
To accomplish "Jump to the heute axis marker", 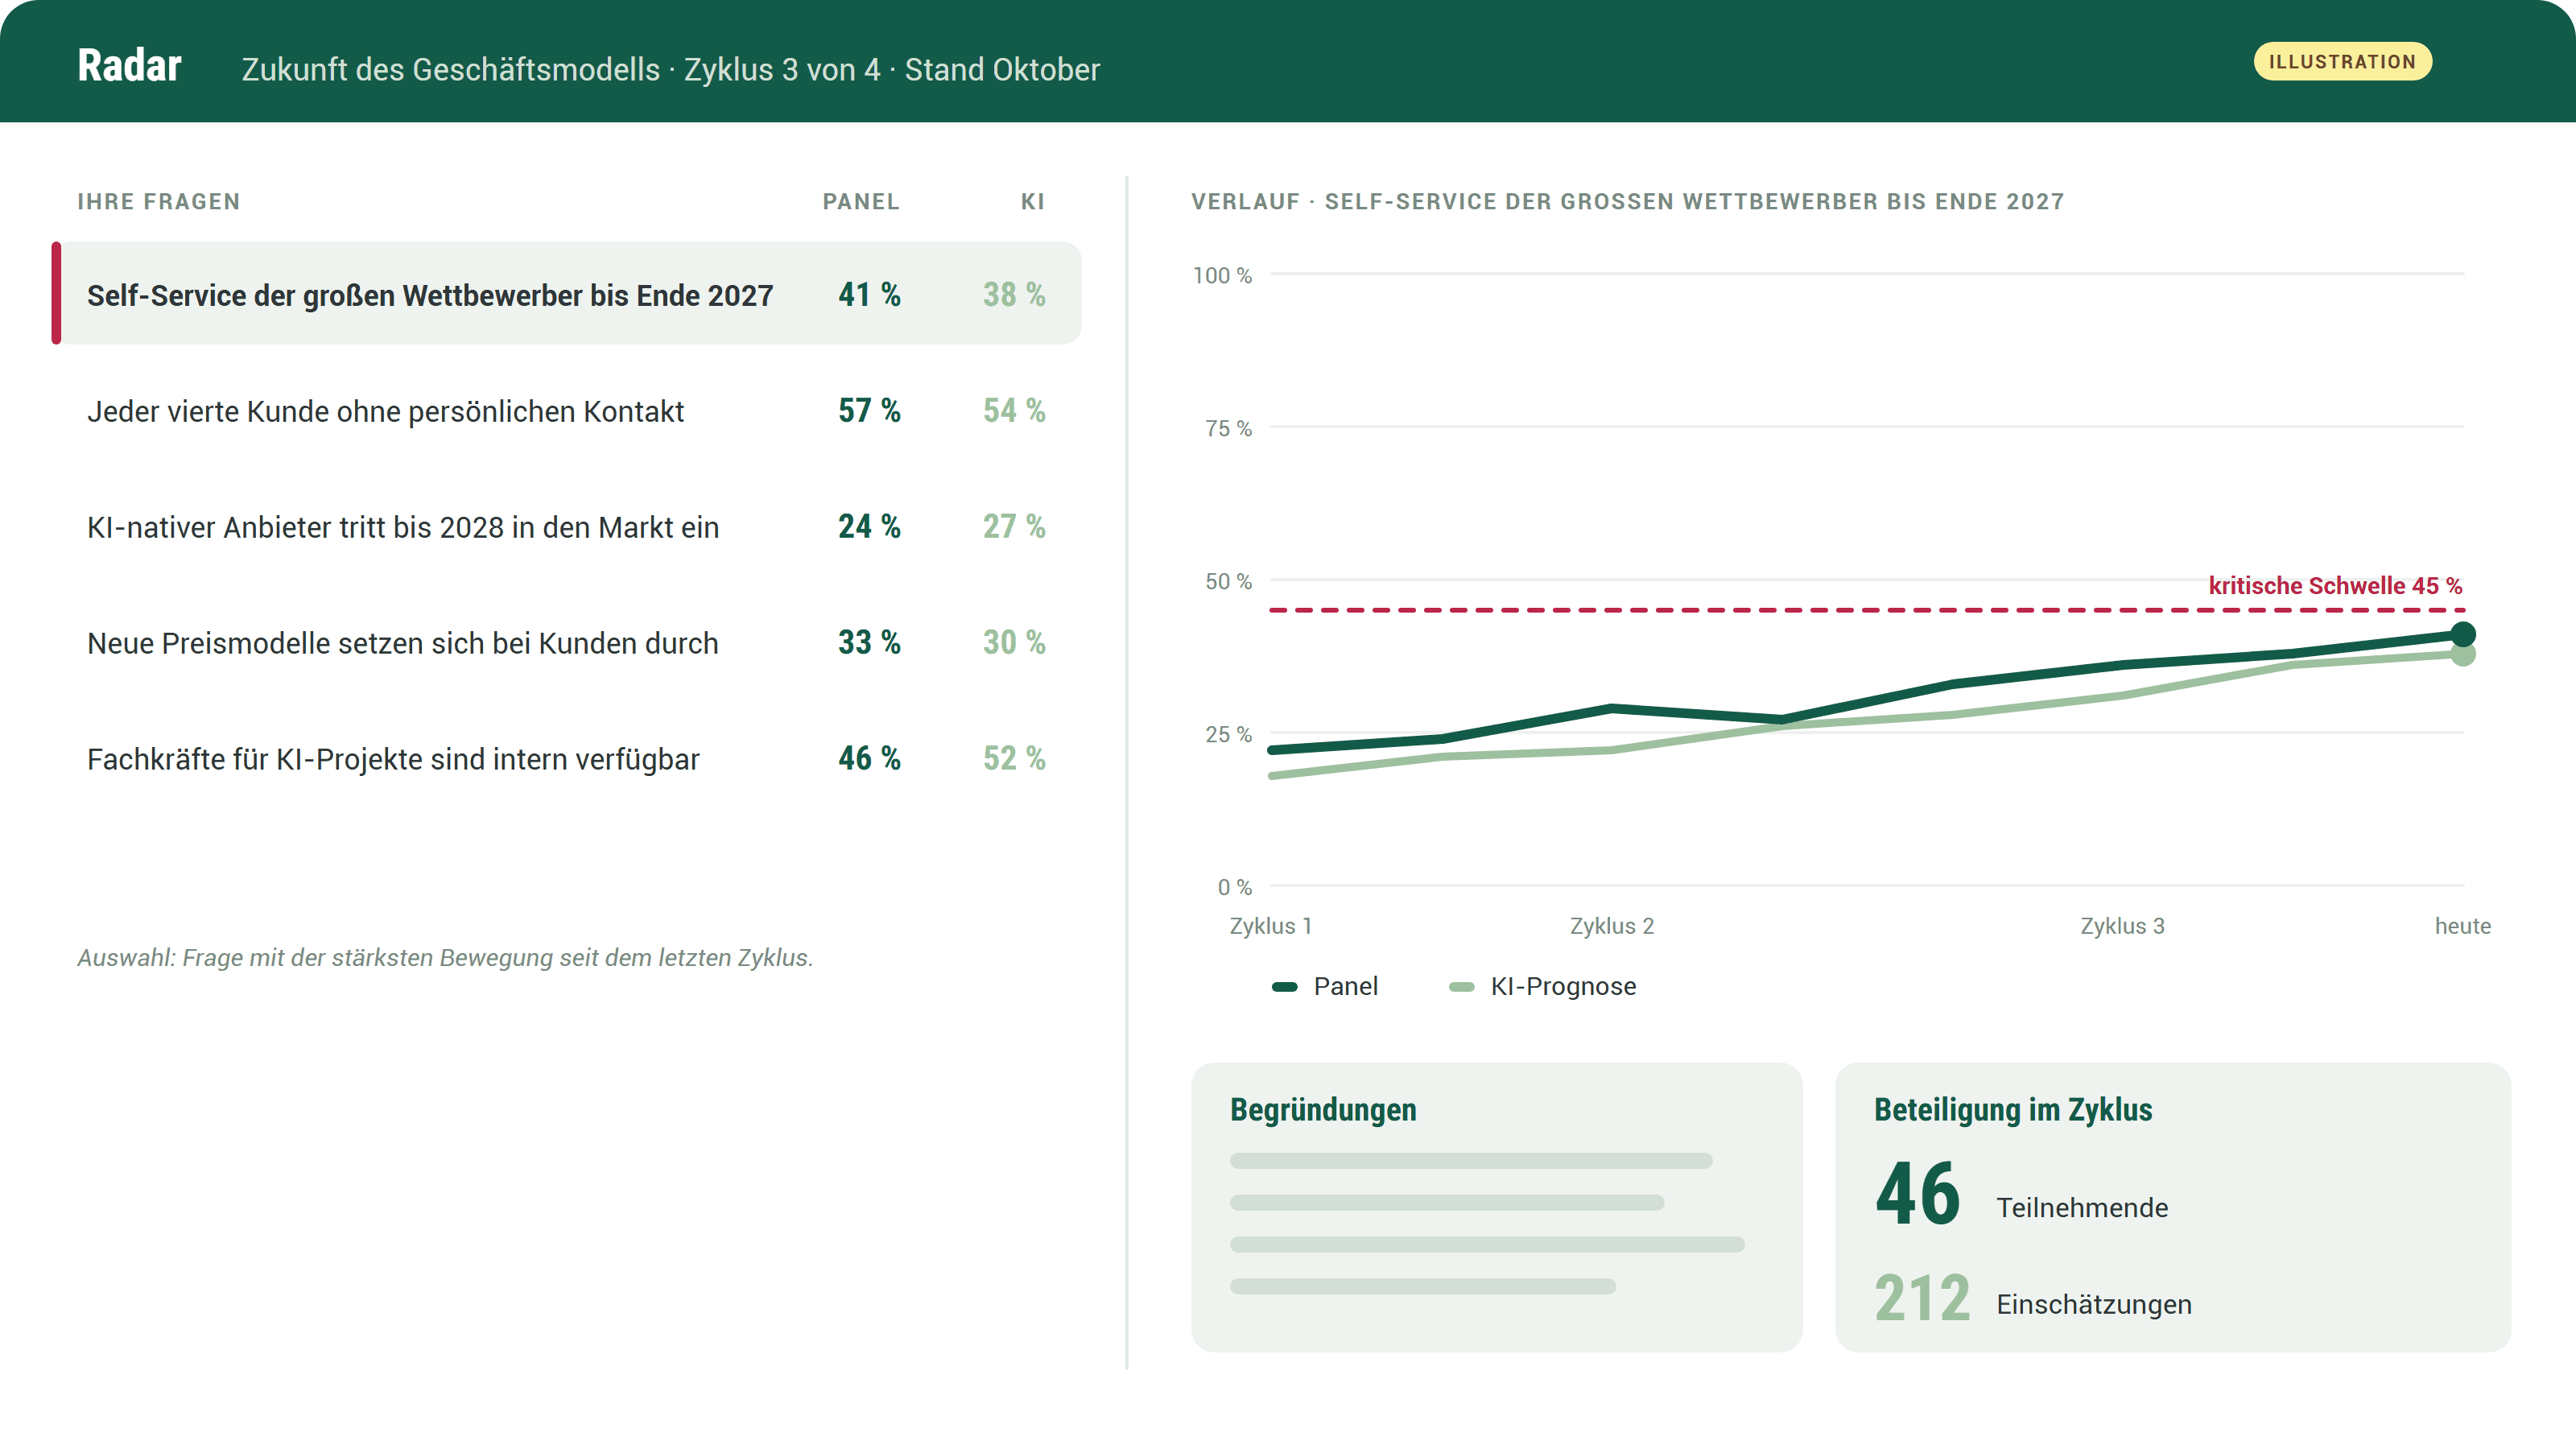I will 2463,926.
